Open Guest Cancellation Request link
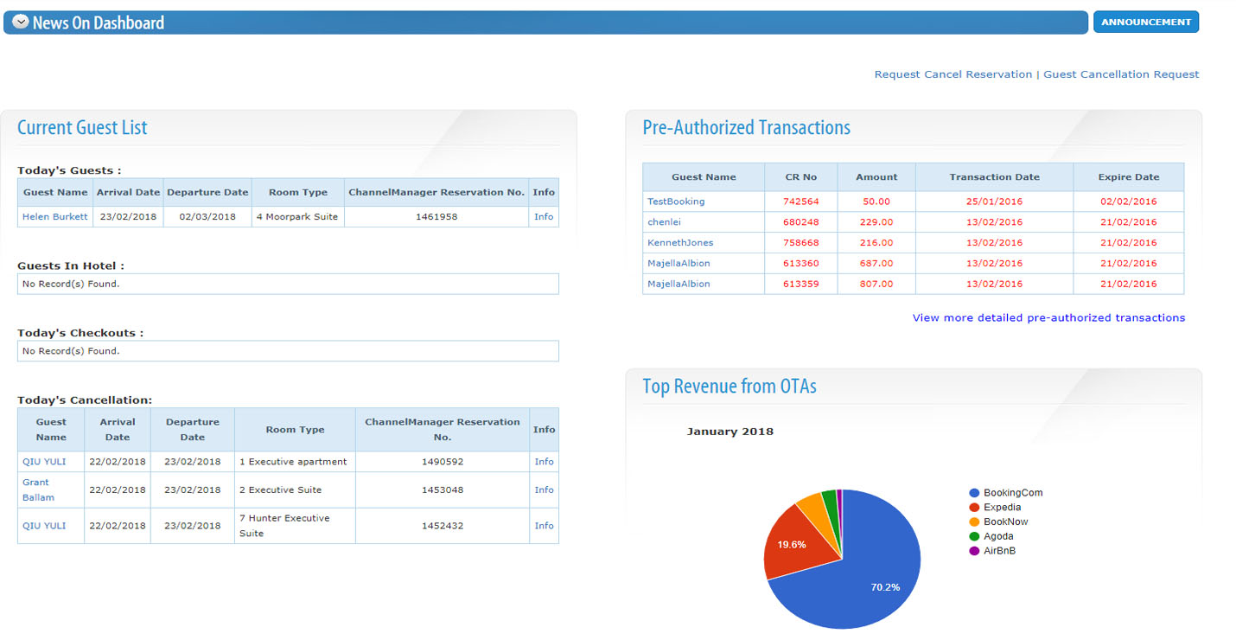1236x640 pixels. (1121, 74)
